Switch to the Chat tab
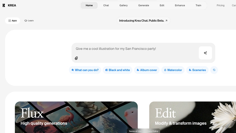Viewport: 236px width, 133px height. 106,5
